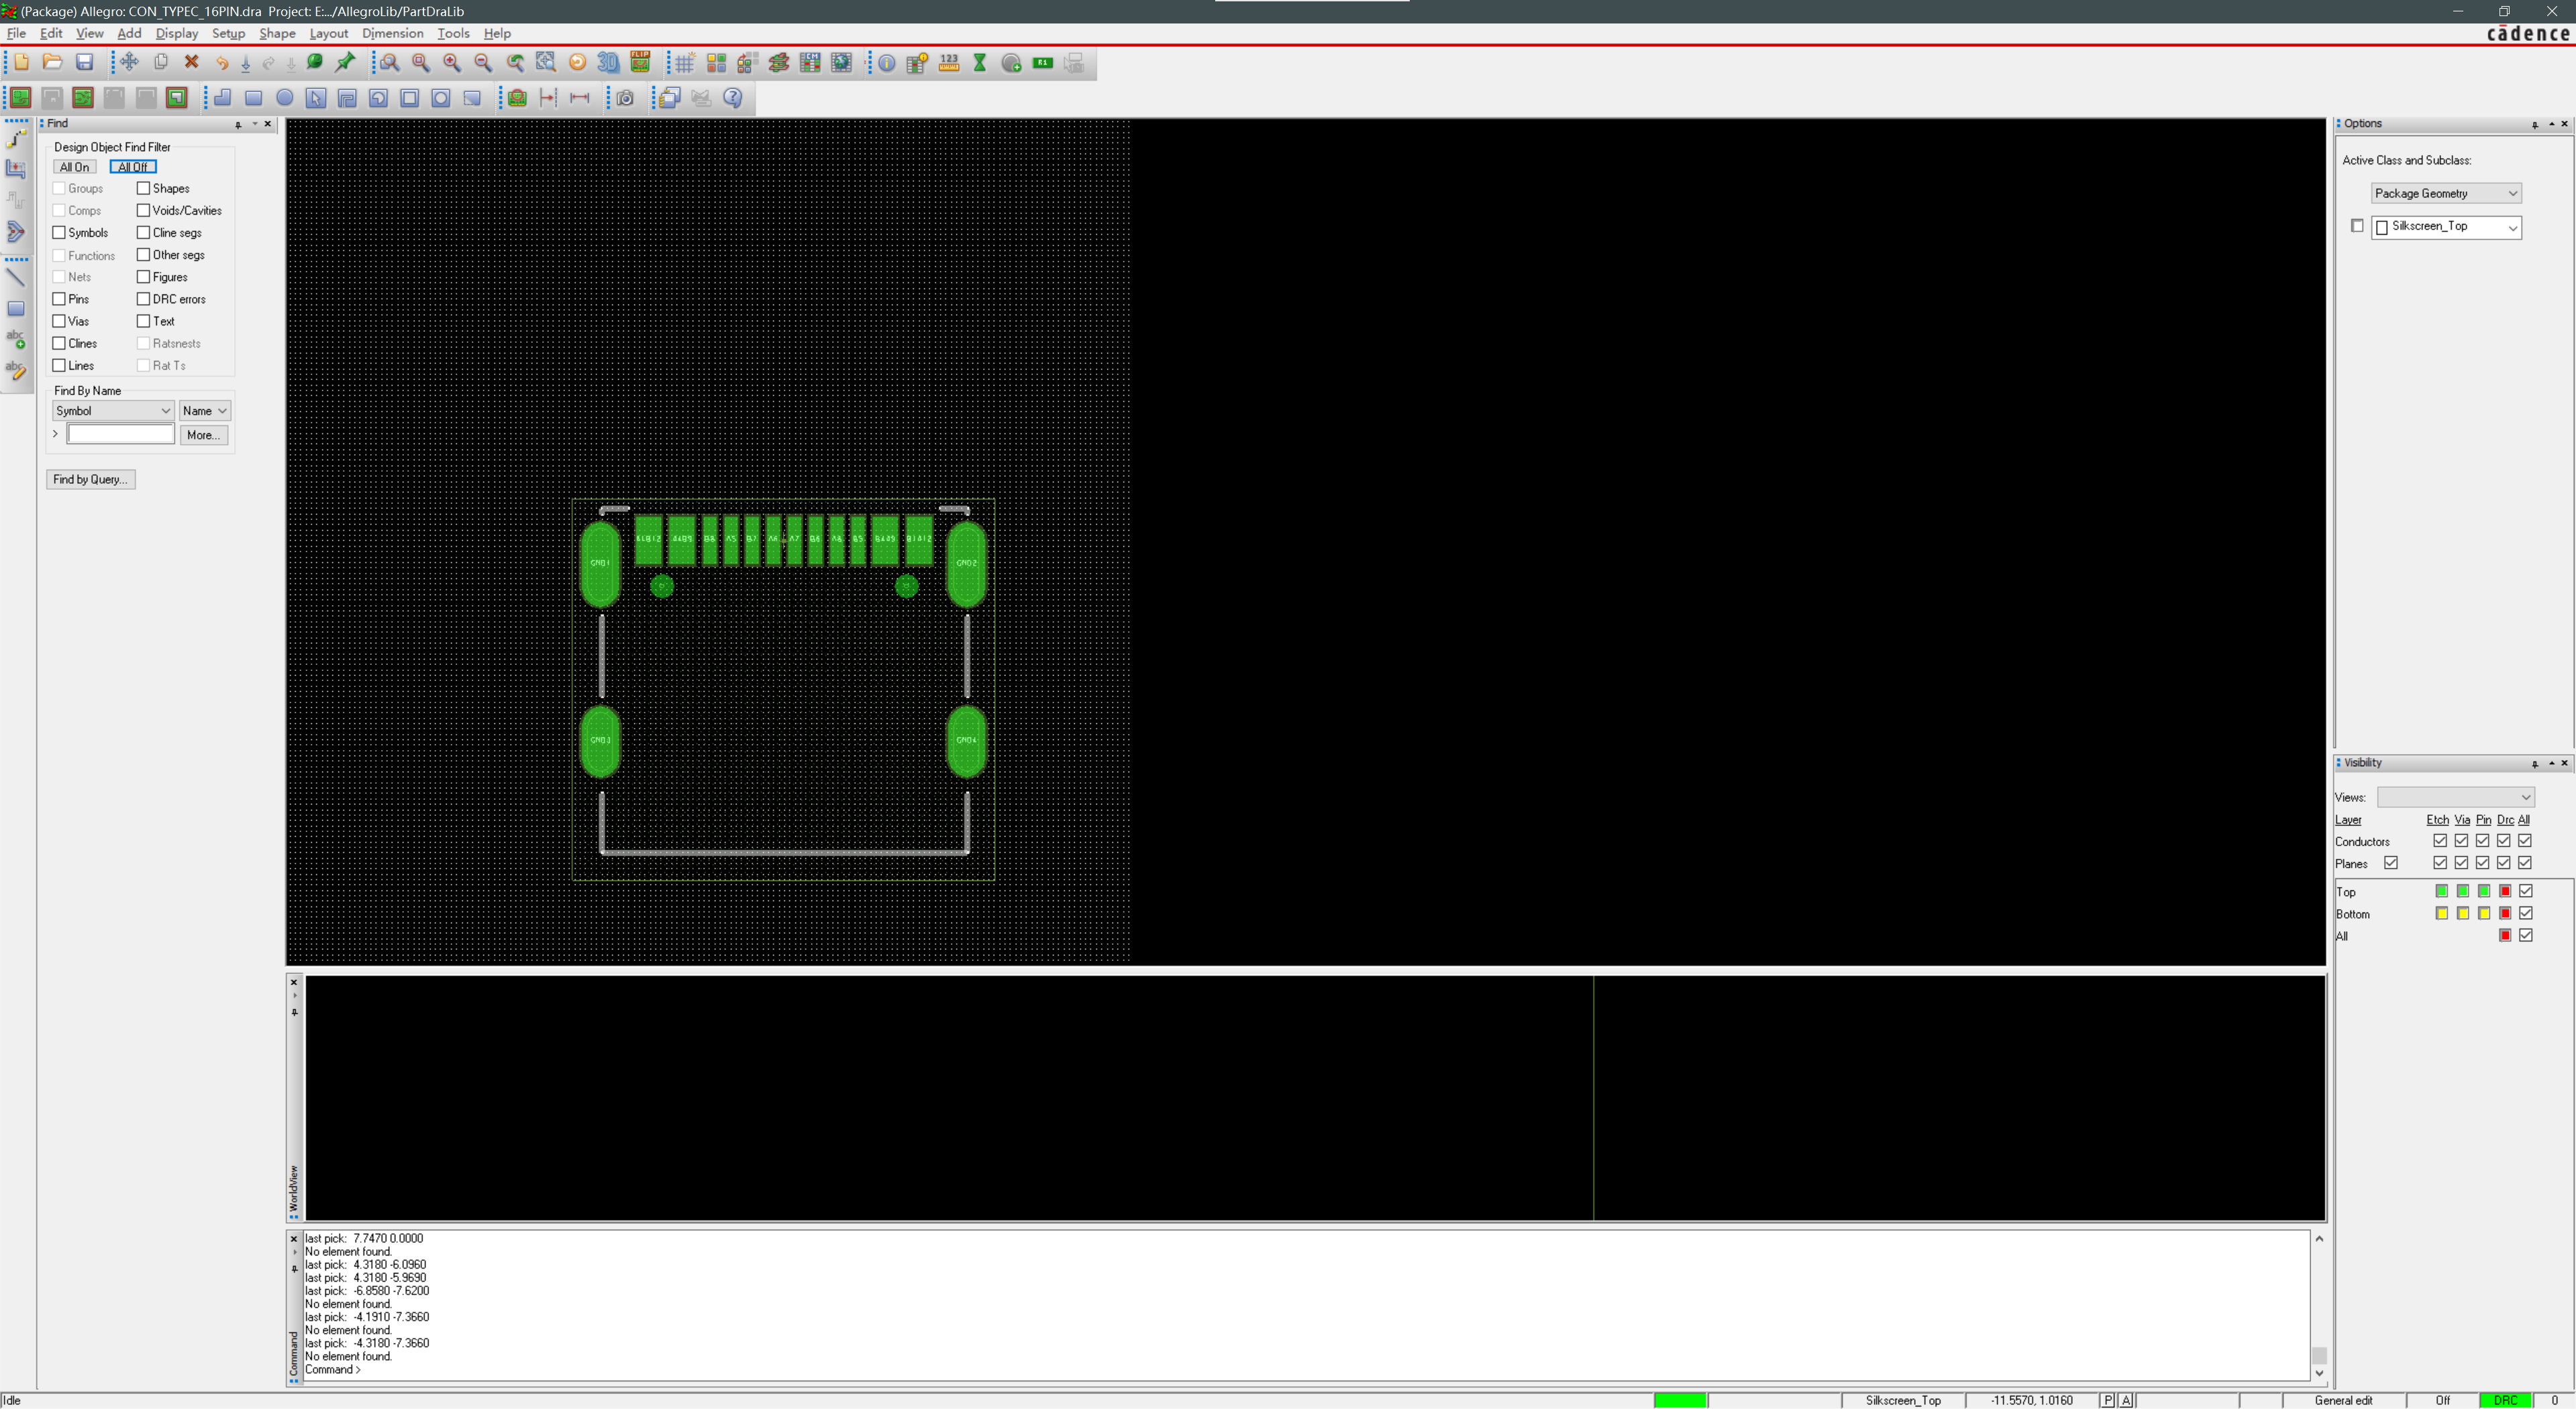Screen dimensions: 2576x1409
Task: Click the Top layer color swatch
Action: click(x=2440, y=890)
